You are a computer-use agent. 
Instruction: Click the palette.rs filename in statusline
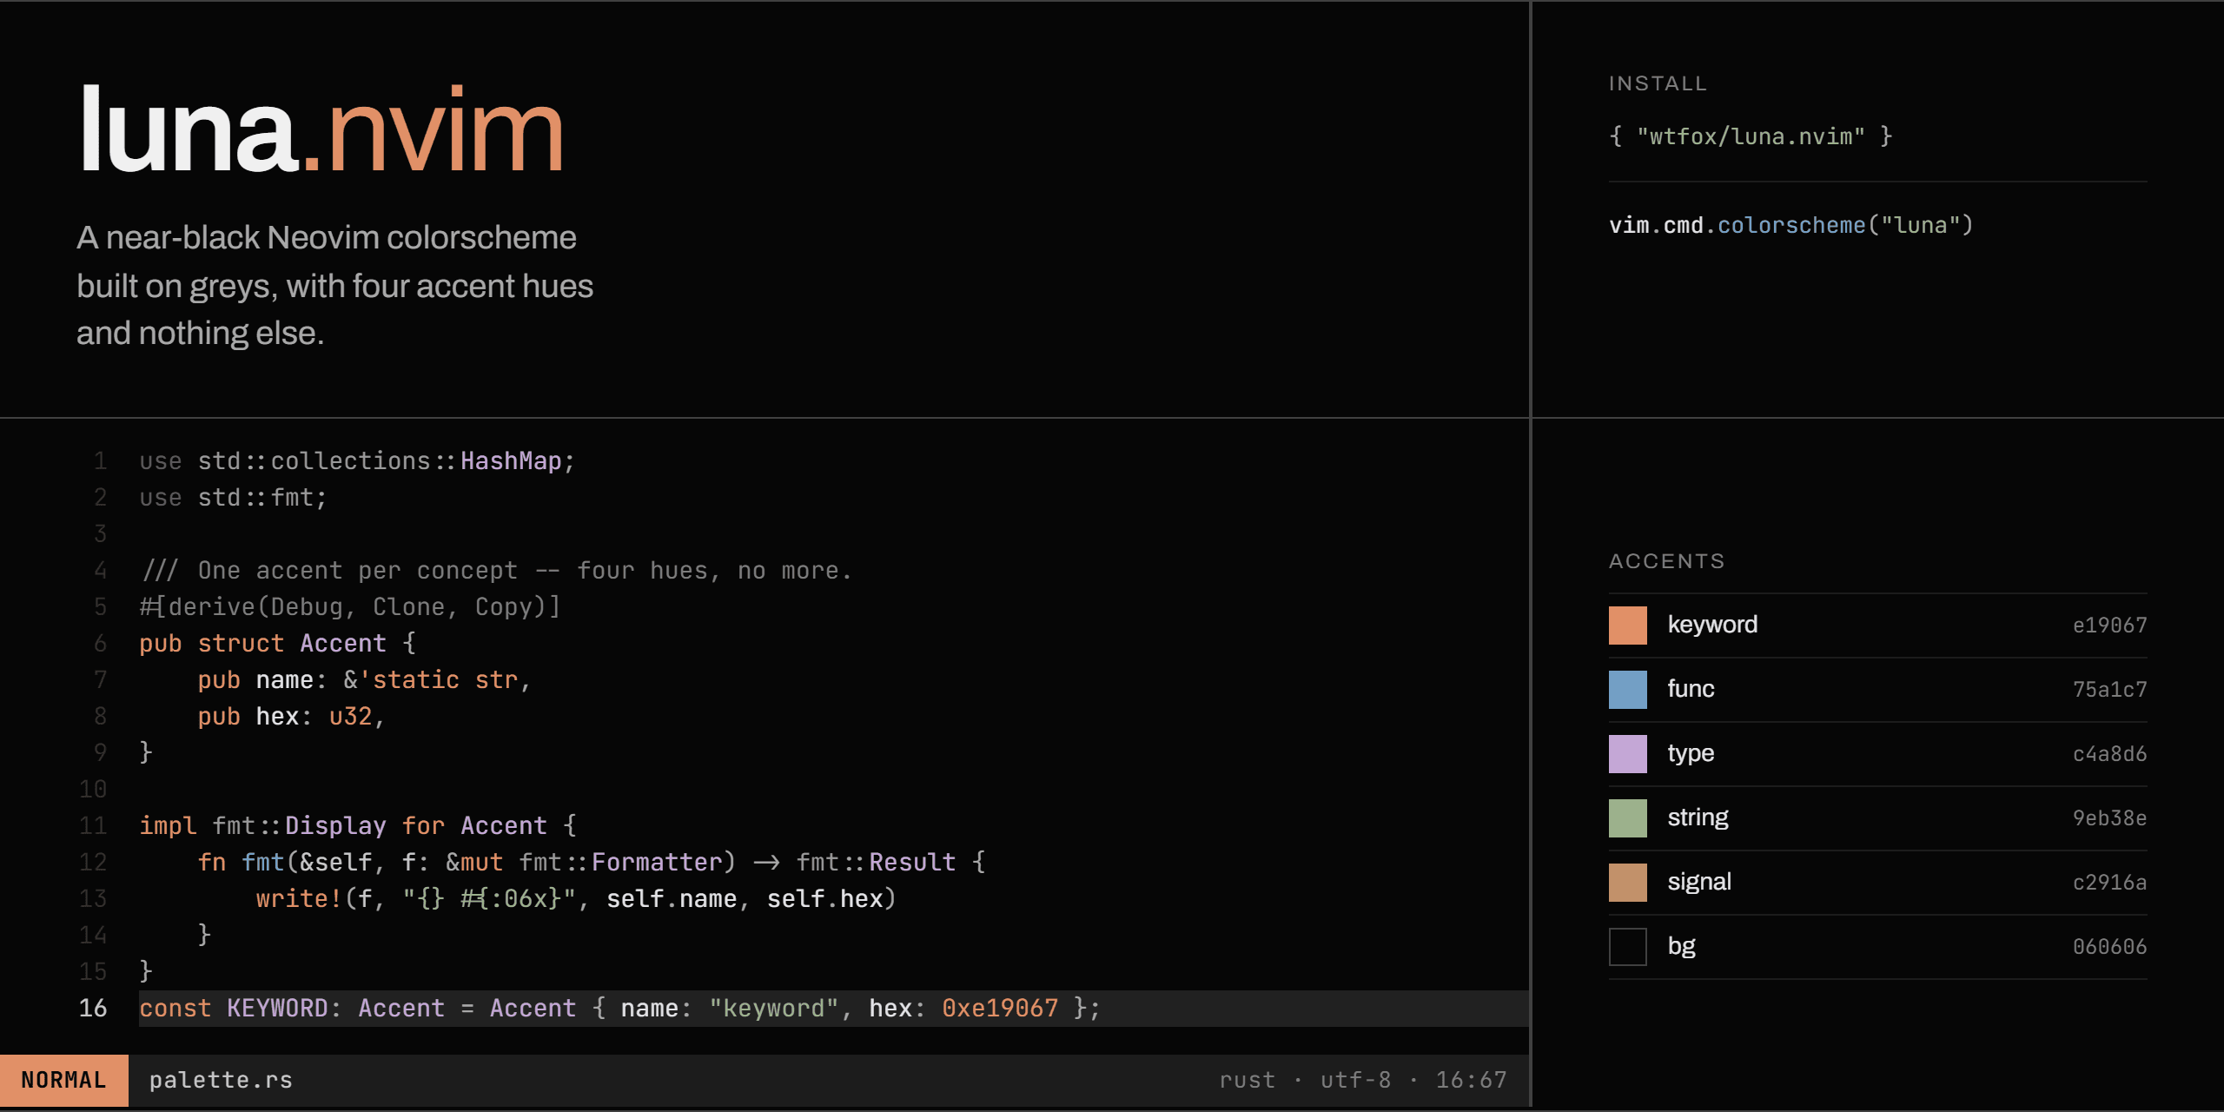221,1080
